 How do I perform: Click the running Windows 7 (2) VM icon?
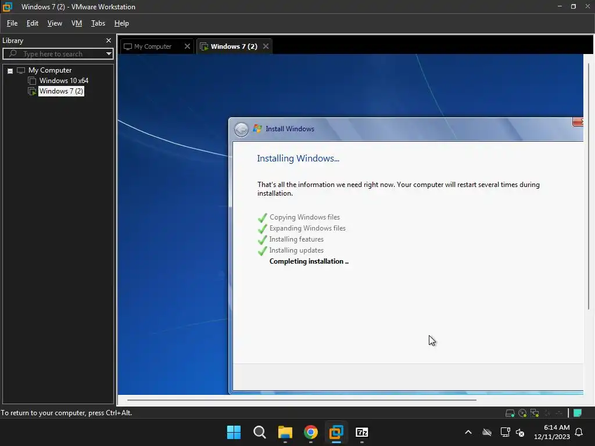[x=33, y=91]
